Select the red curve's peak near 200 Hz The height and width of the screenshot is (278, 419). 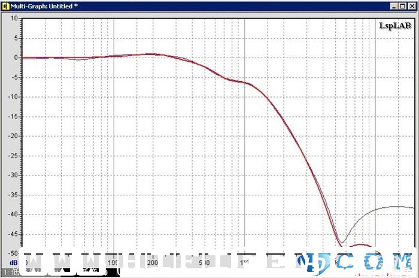(x=152, y=54)
